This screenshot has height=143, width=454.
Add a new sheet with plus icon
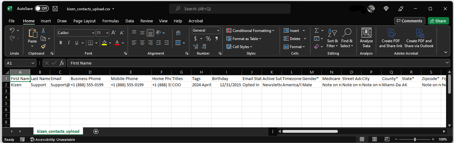tap(96, 131)
